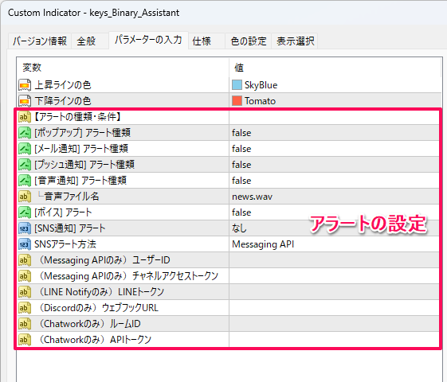This screenshot has width=447, height=382.
Task: Click the color icon beside 下降ラインの色
Action: [x=25, y=101]
